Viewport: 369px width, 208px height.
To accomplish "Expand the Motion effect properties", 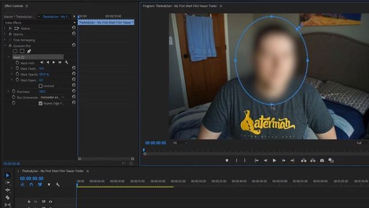I will [5, 28].
